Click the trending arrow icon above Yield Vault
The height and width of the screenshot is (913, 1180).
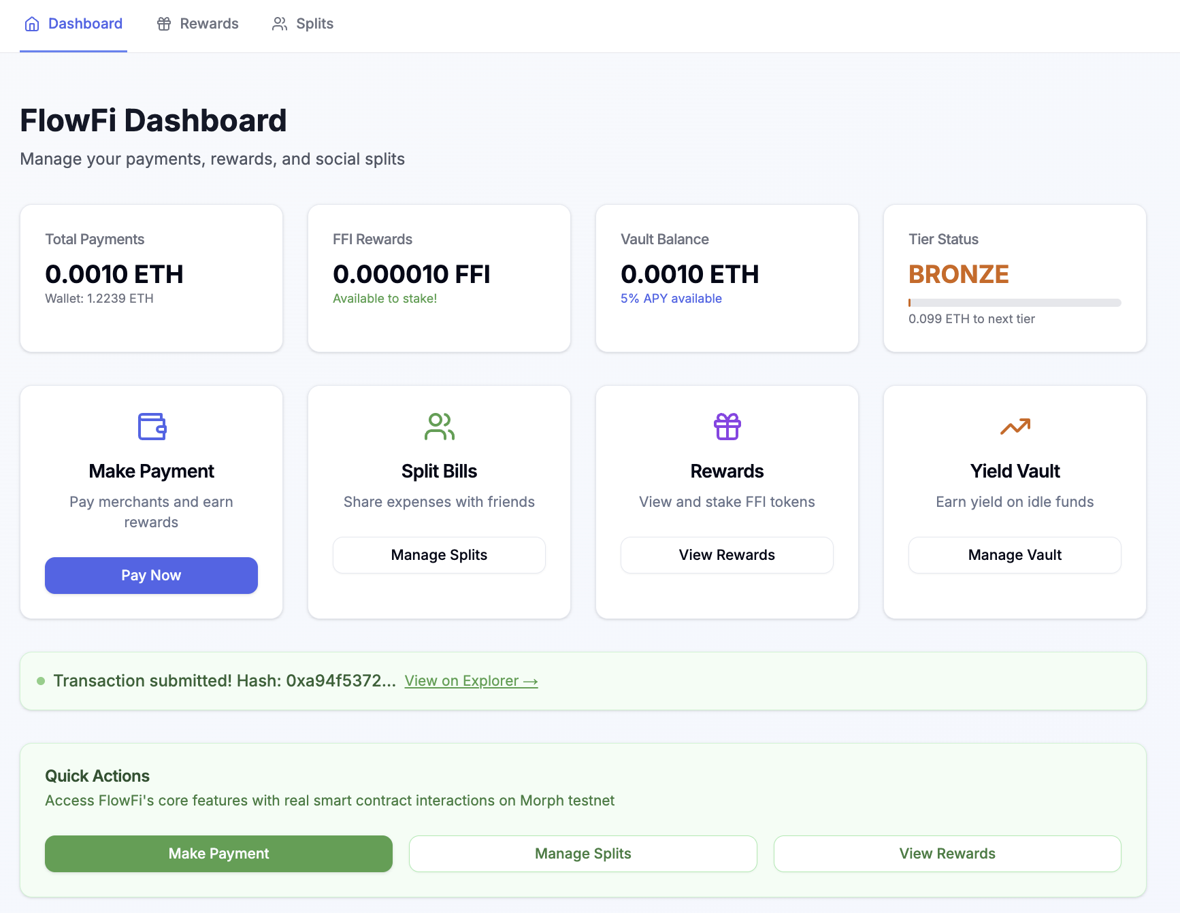click(1015, 427)
